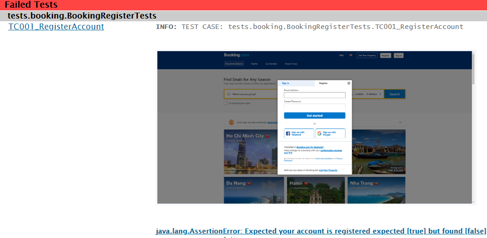
Task: Click the header Register button
Action: click(385, 56)
